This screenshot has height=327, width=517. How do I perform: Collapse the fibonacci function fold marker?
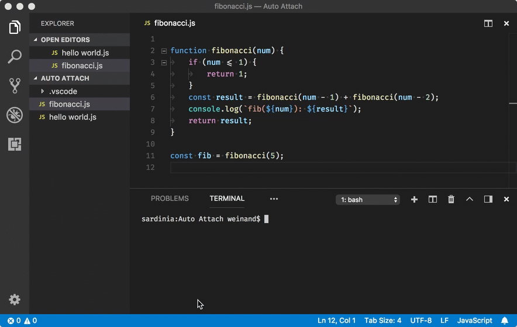[164, 51]
